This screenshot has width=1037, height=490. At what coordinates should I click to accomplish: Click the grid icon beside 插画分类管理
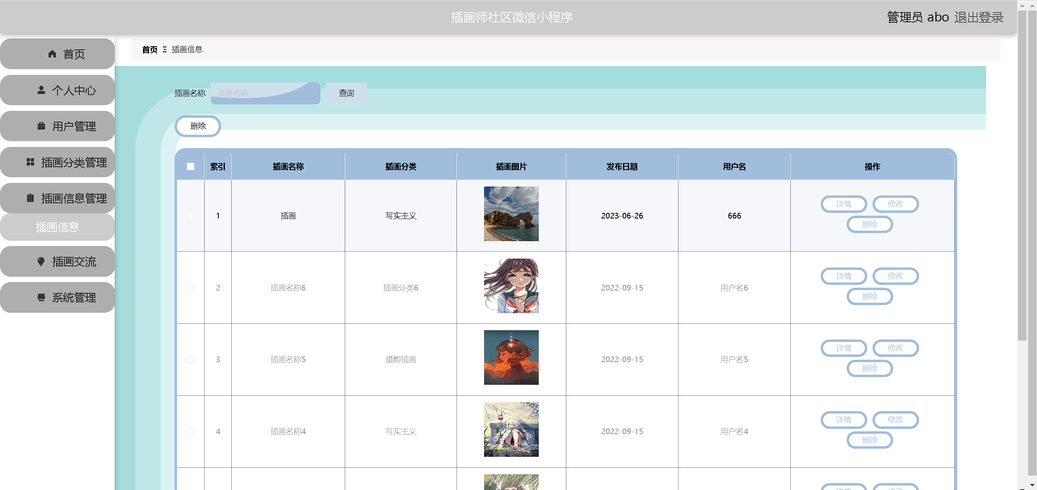coord(30,162)
